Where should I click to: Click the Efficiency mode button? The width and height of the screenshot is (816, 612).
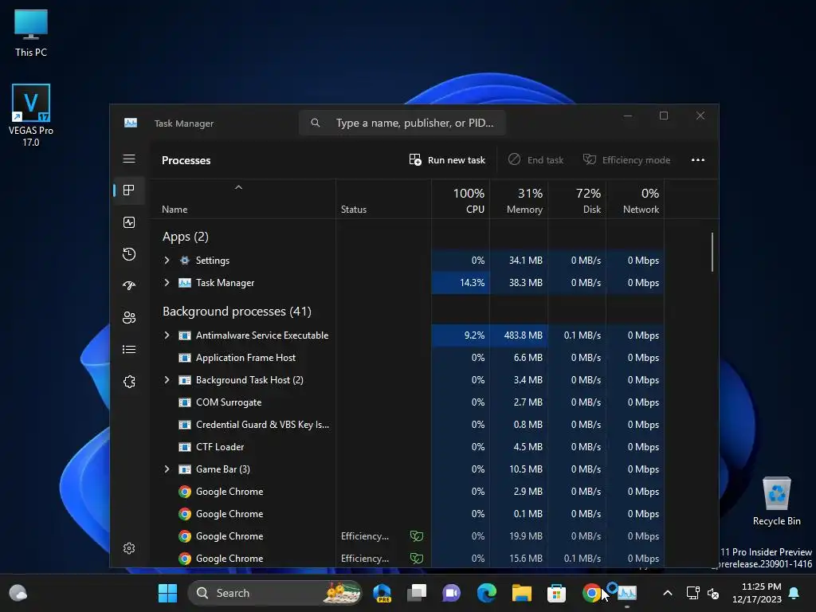click(626, 159)
